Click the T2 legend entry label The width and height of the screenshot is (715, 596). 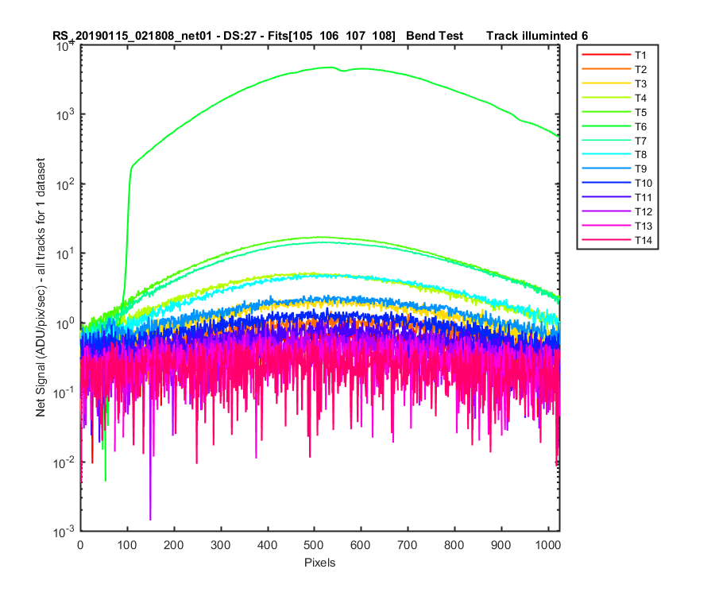pyautogui.click(x=640, y=69)
